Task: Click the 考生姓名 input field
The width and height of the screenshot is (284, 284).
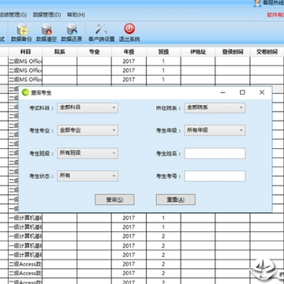Action: [215, 153]
